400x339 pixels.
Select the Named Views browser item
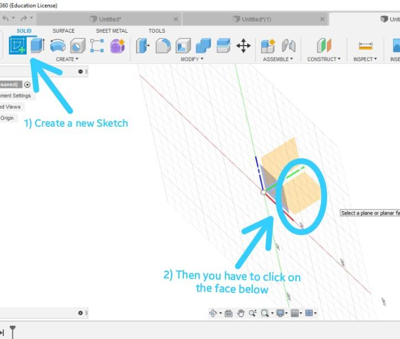tap(10, 107)
